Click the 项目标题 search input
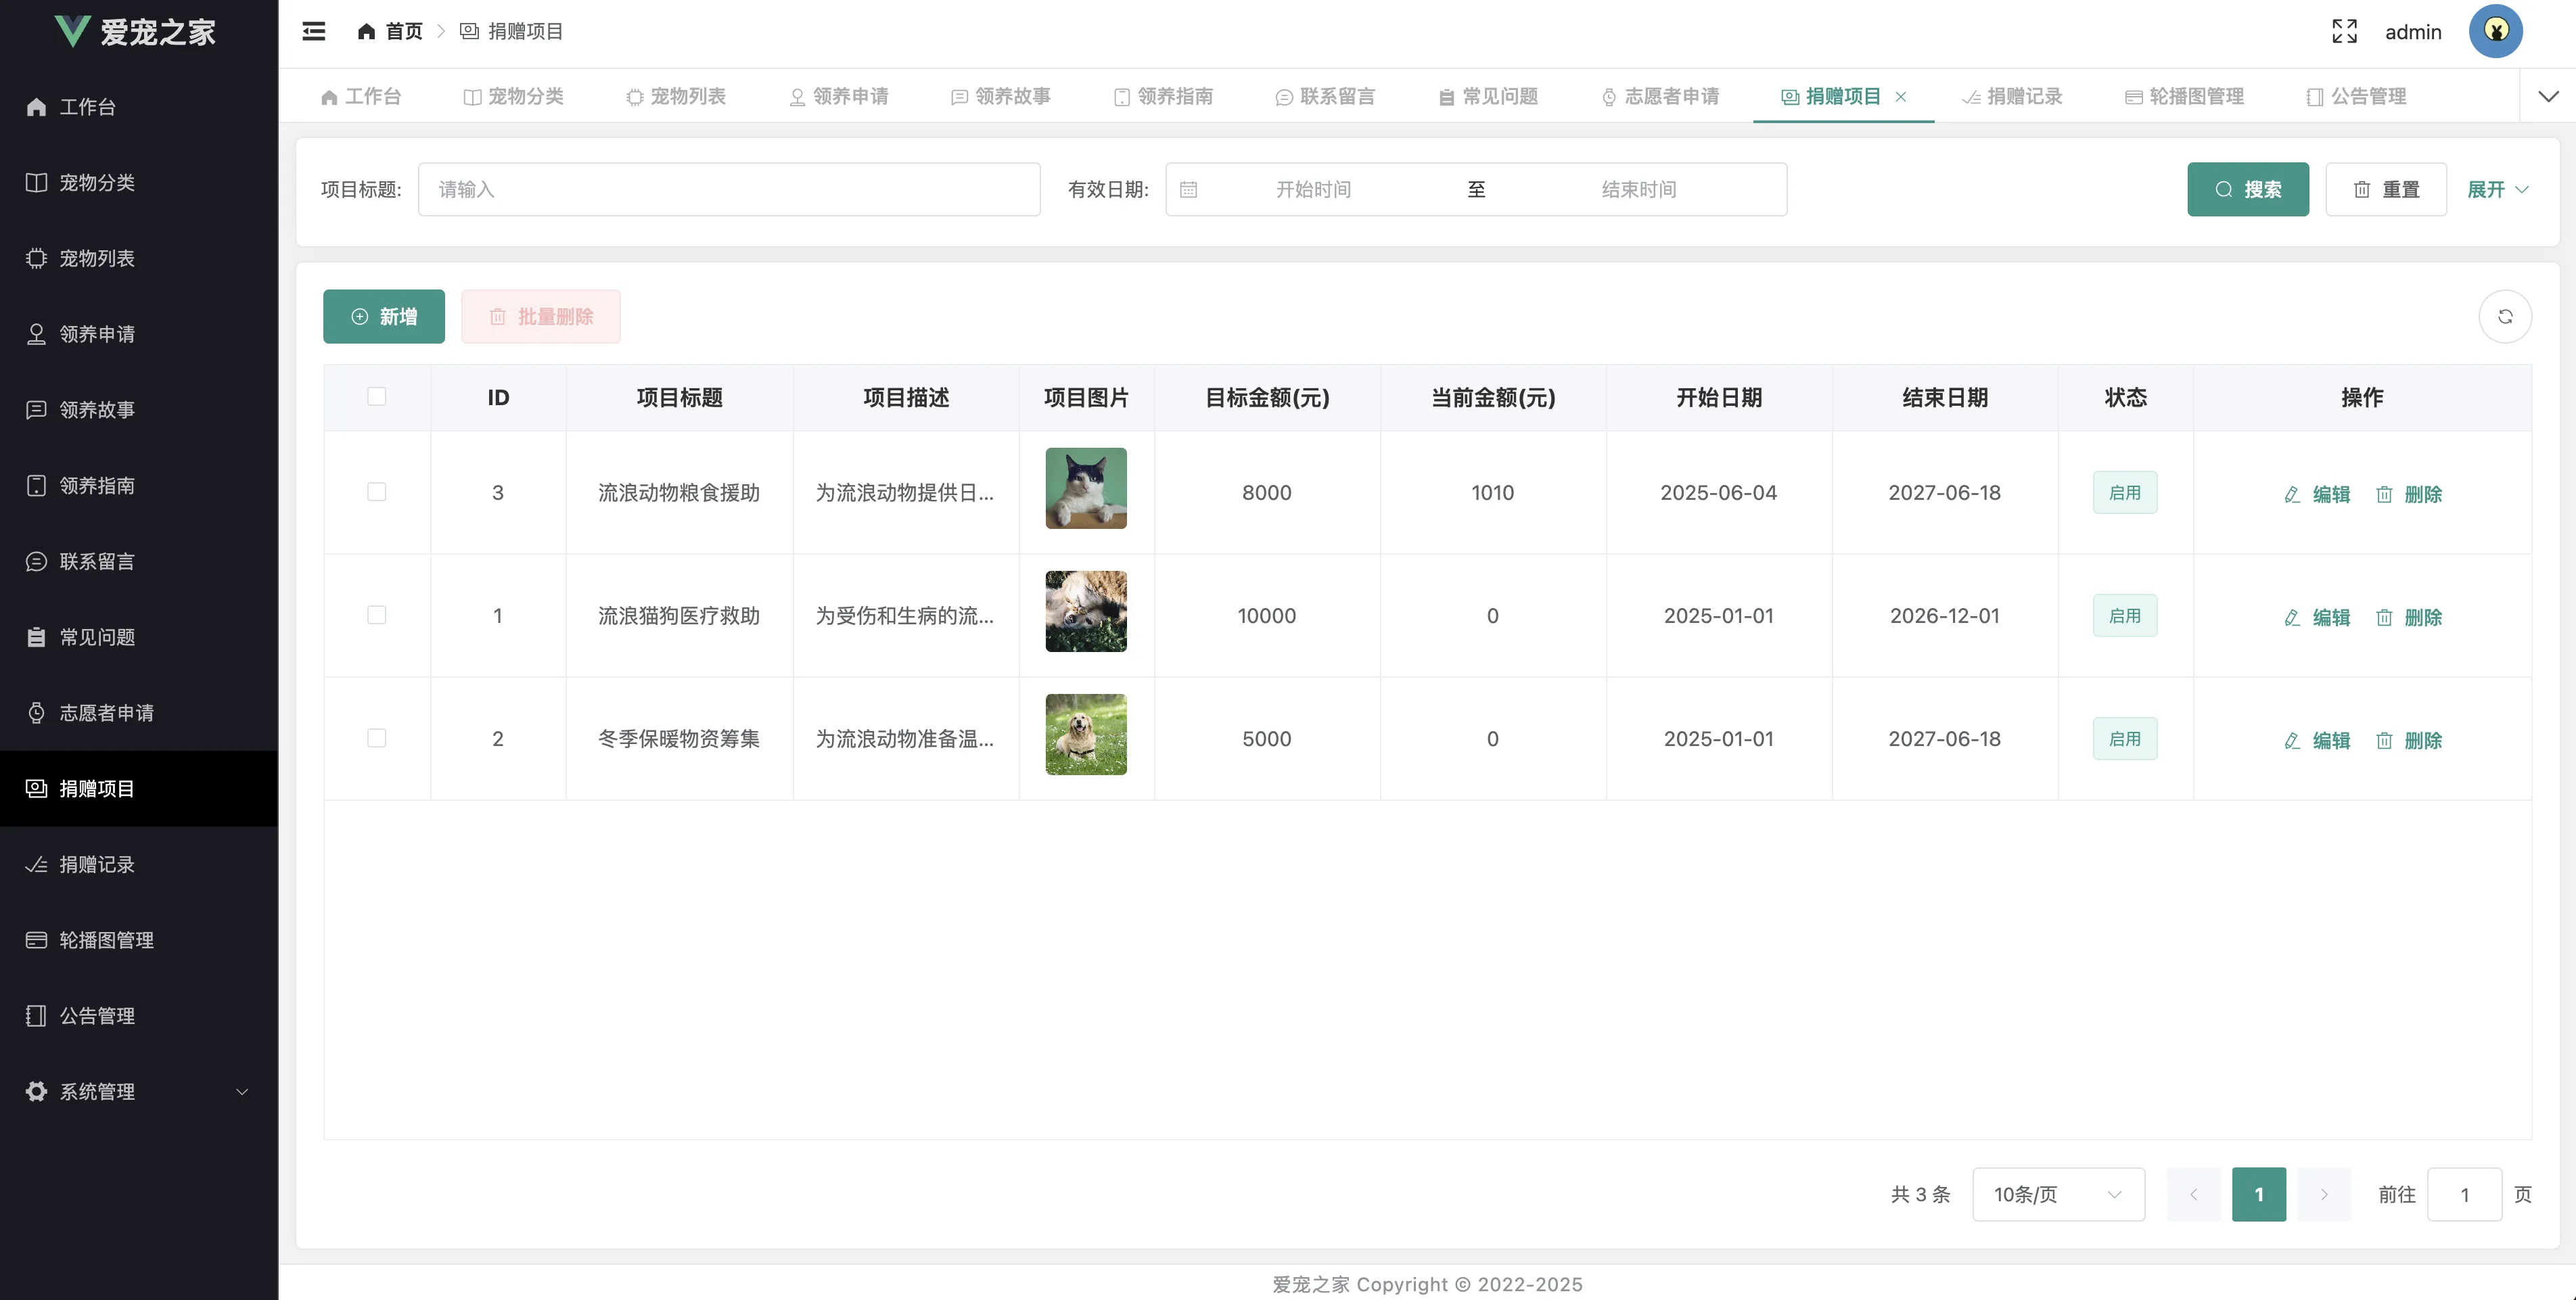 point(729,189)
